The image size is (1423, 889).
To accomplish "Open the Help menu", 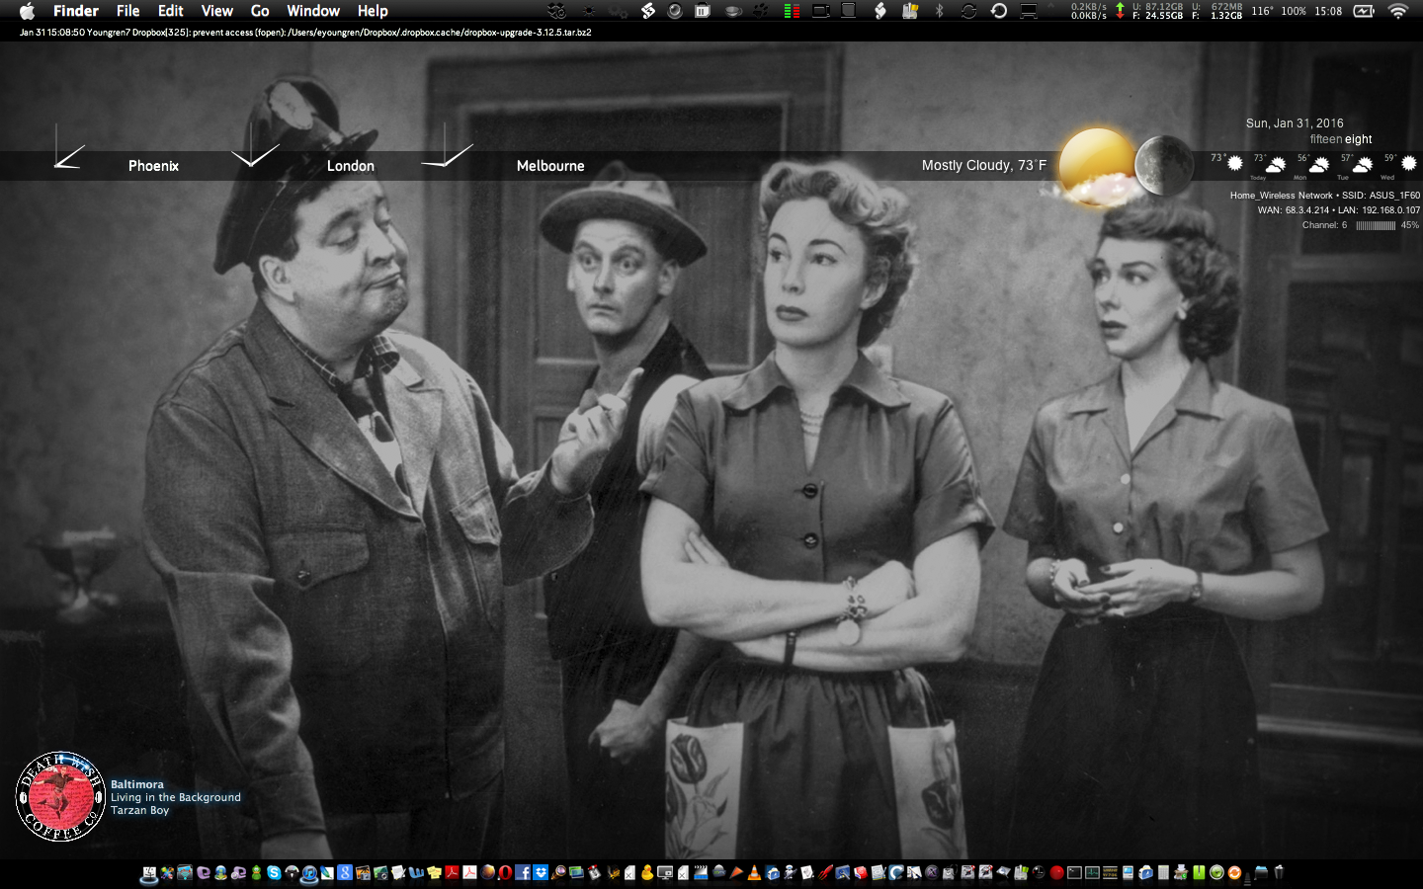I will [373, 11].
